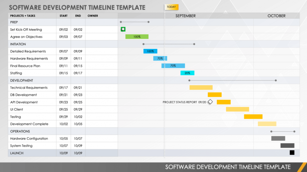Click the blue Detailed Requirements progress bar
307x172 pixels.
click(150, 51)
